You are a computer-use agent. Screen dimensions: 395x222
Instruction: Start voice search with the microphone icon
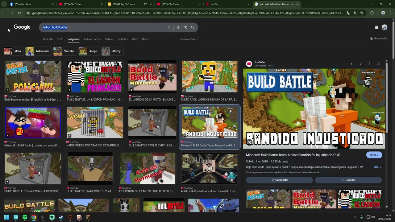[178, 27]
